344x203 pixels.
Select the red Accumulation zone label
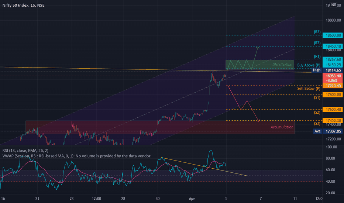[282, 127]
